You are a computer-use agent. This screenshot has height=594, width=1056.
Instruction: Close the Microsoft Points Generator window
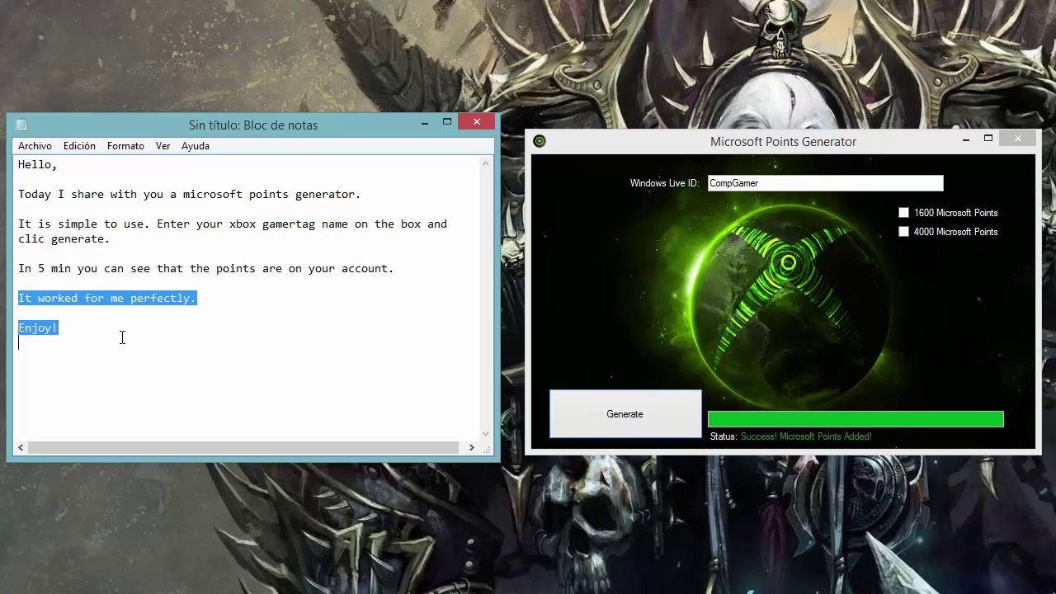point(1017,139)
